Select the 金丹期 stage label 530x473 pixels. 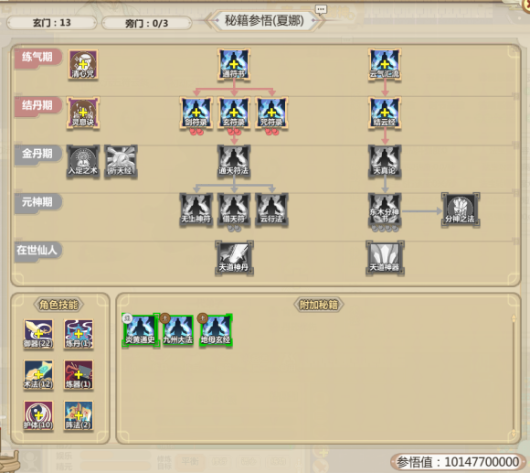point(37,154)
